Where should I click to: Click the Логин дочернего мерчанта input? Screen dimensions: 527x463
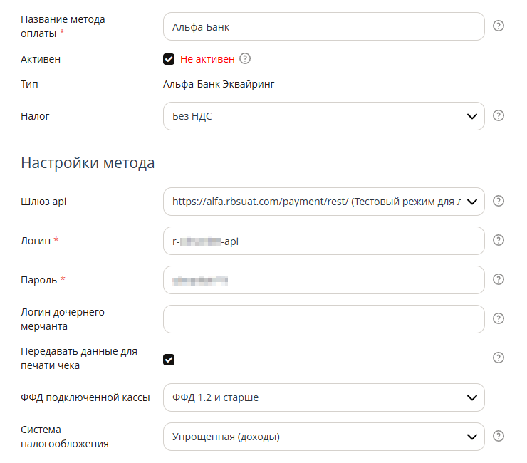pyautogui.click(x=323, y=319)
